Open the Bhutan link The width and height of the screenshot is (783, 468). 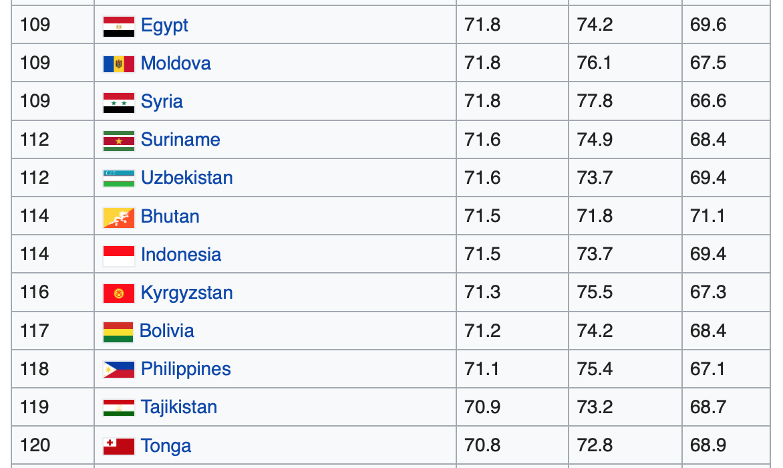click(170, 217)
